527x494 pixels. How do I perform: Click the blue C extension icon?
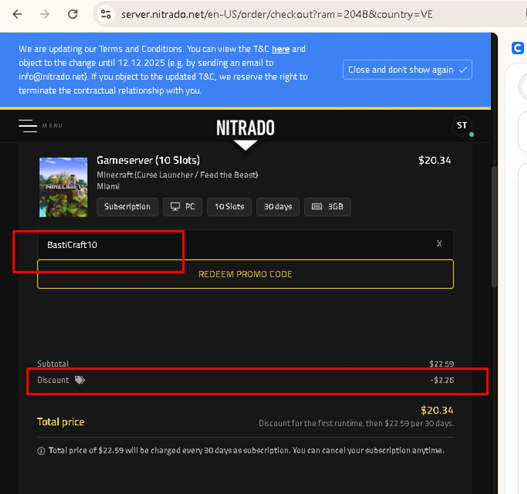click(x=518, y=48)
